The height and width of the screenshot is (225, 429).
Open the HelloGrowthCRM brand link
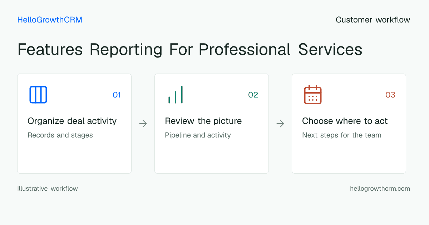[50, 20]
